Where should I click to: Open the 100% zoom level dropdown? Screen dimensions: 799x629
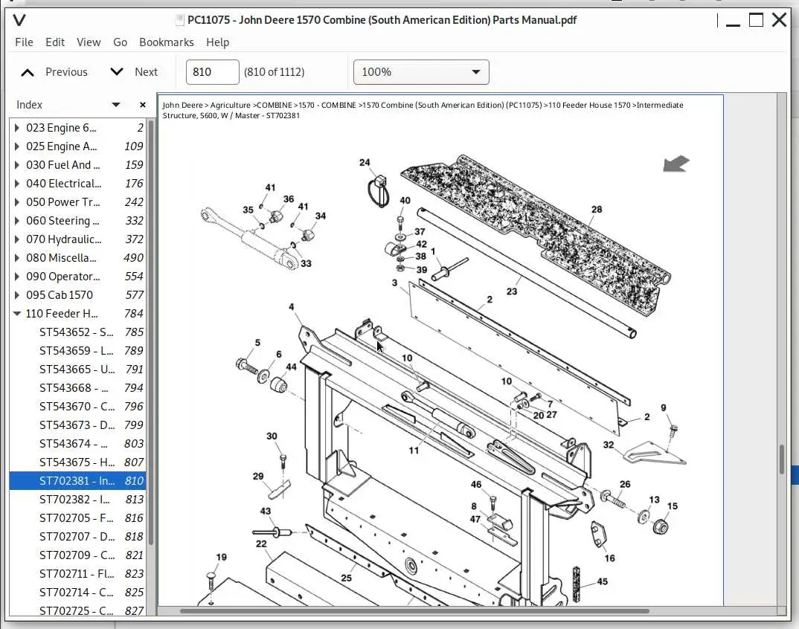tap(421, 72)
